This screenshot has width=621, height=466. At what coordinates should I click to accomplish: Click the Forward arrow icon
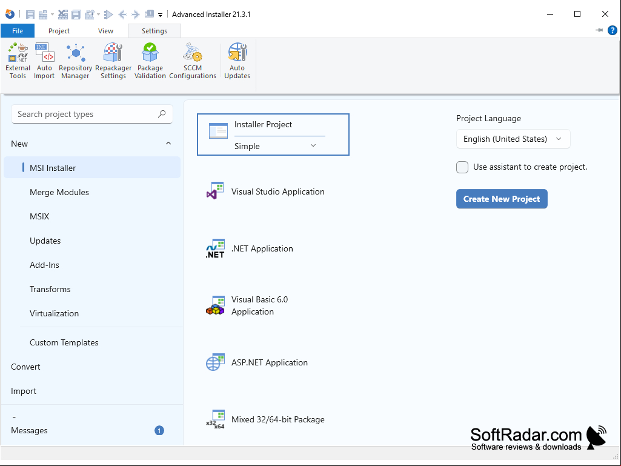(136, 15)
